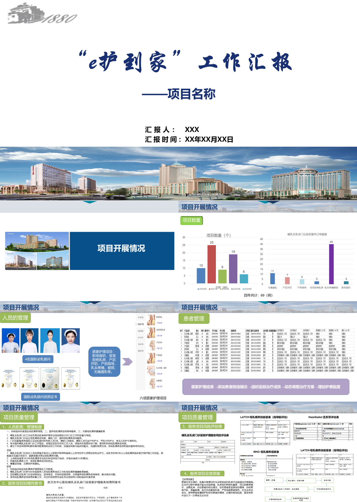Click the green 2022年 bar labeled 9
The height and width of the screenshot is (502, 357).
click(x=222, y=276)
